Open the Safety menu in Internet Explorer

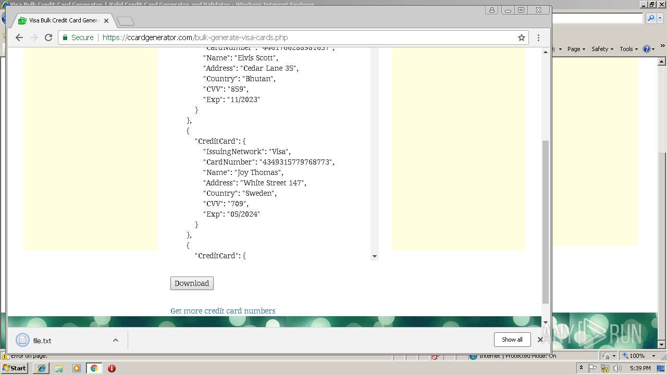602,49
